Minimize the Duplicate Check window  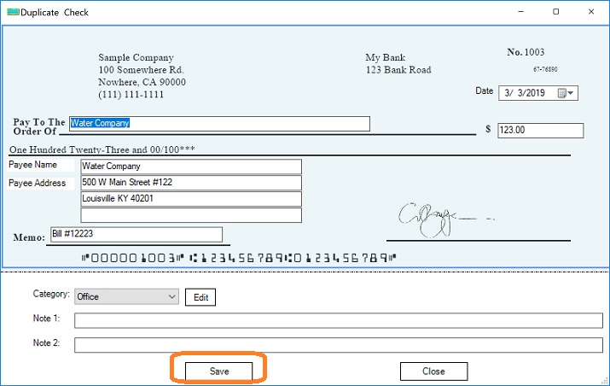[x=520, y=12]
